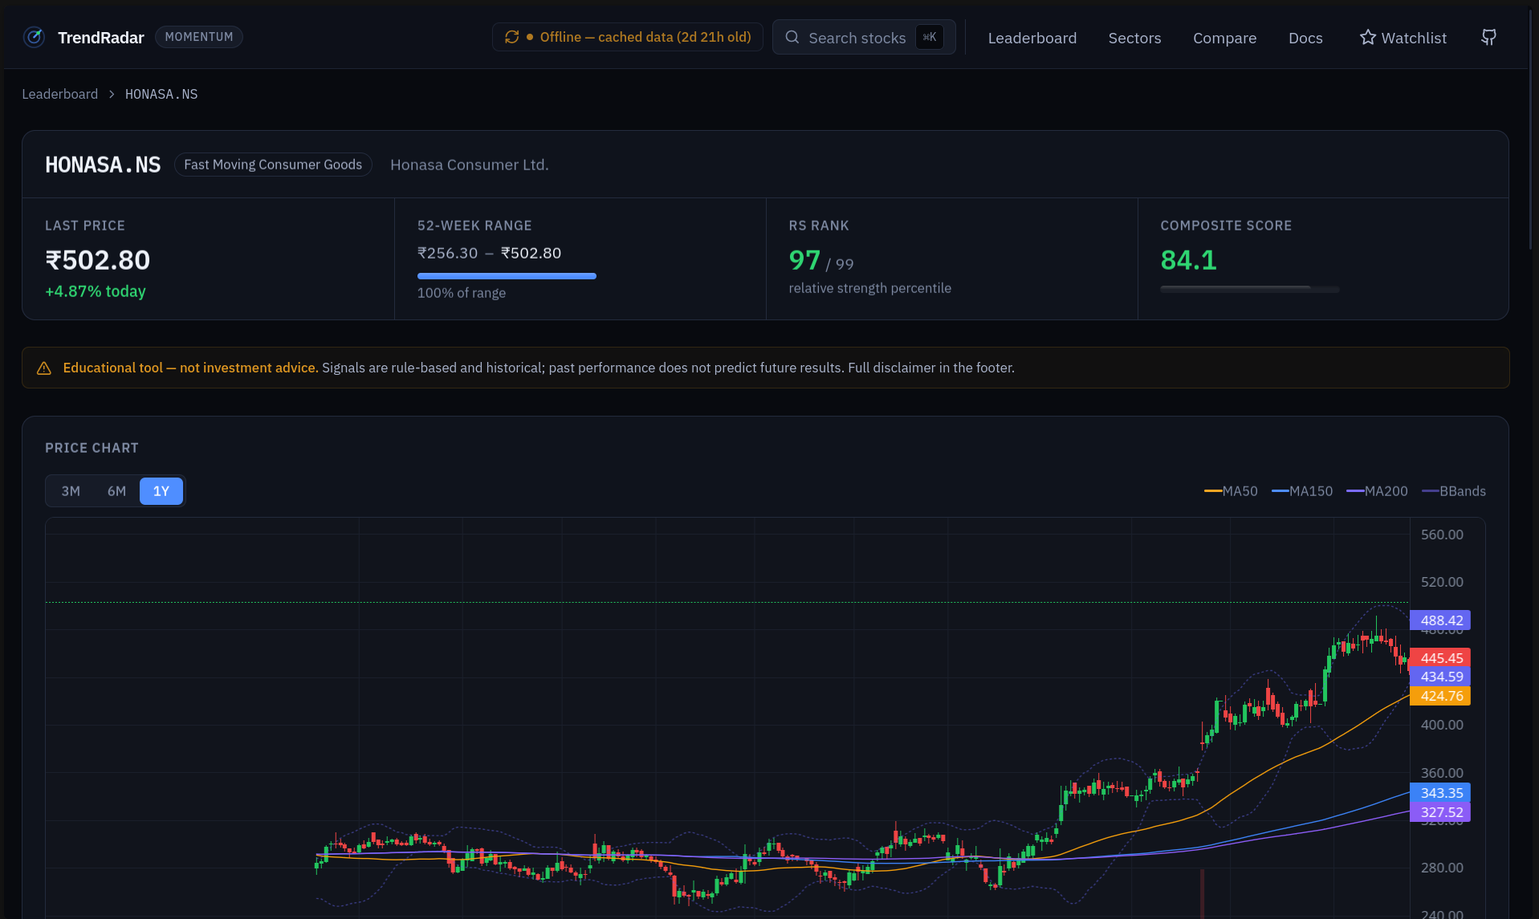Click the 52-week range progress bar

[507, 276]
